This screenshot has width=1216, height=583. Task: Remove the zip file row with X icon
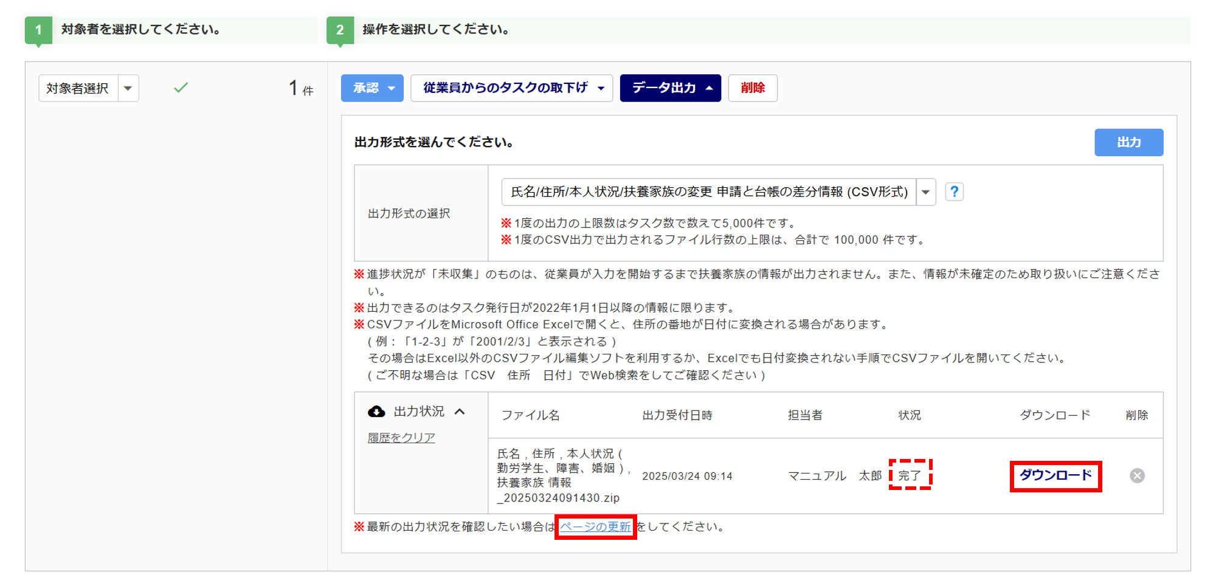click(x=1137, y=475)
